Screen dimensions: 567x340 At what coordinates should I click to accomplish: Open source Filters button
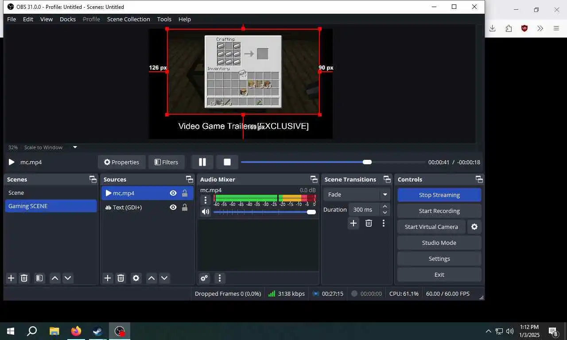tap(166, 162)
